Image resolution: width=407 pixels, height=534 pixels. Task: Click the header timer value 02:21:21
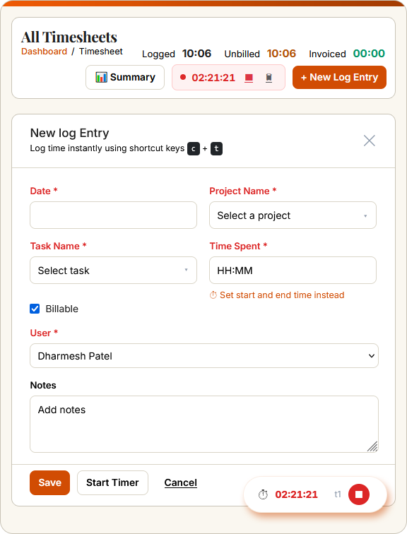click(213, 78)
